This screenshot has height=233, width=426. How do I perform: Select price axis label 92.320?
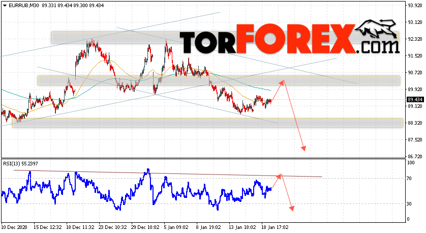point(415,39)
